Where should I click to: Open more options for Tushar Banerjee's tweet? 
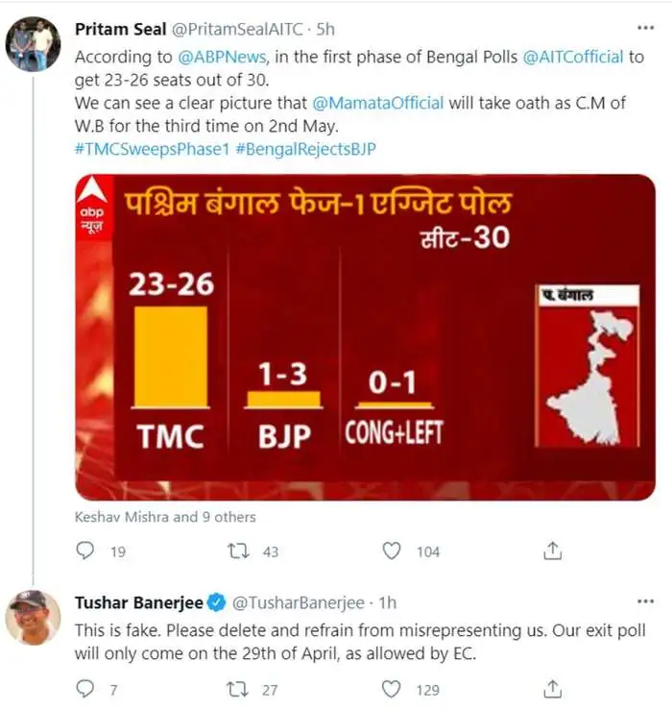coord(645,601)
